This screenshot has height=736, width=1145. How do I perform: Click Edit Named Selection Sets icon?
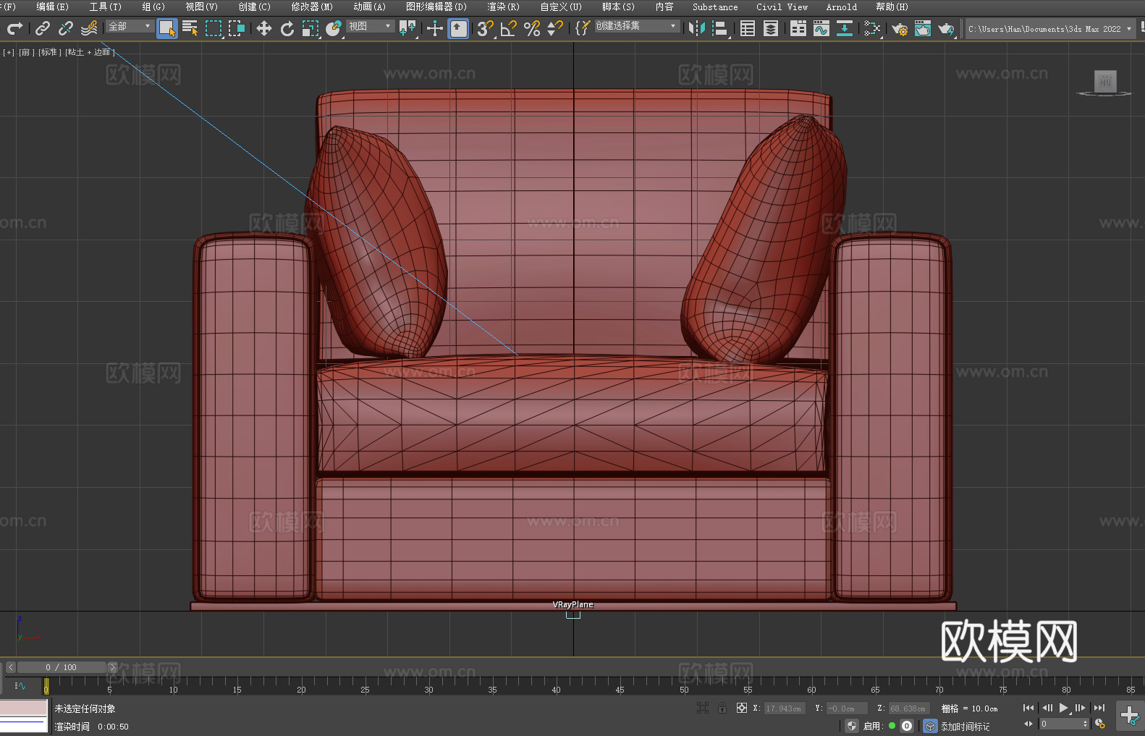click(x=583, y=28)
